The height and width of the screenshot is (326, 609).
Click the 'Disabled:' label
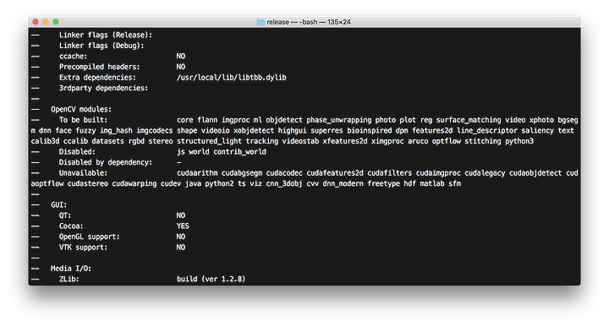click(77, 151)
